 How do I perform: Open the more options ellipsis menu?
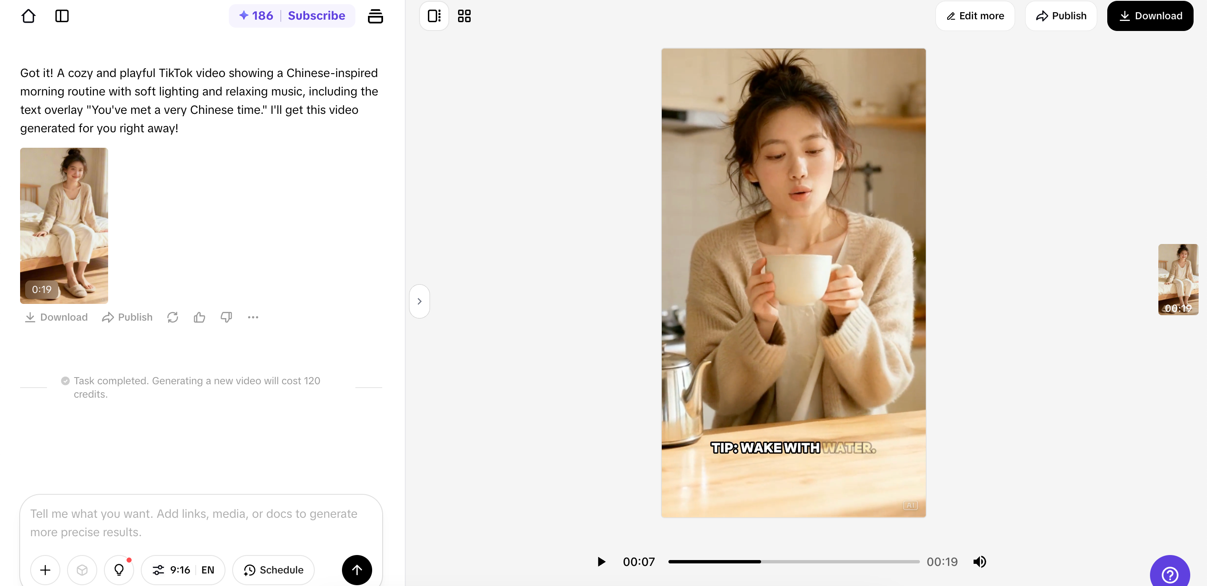click(x=253, y=317)
